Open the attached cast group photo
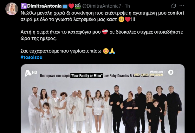Image resolution: width=195 pixels, height=133 pixels. pyautogui.click(x=103, y=98)
